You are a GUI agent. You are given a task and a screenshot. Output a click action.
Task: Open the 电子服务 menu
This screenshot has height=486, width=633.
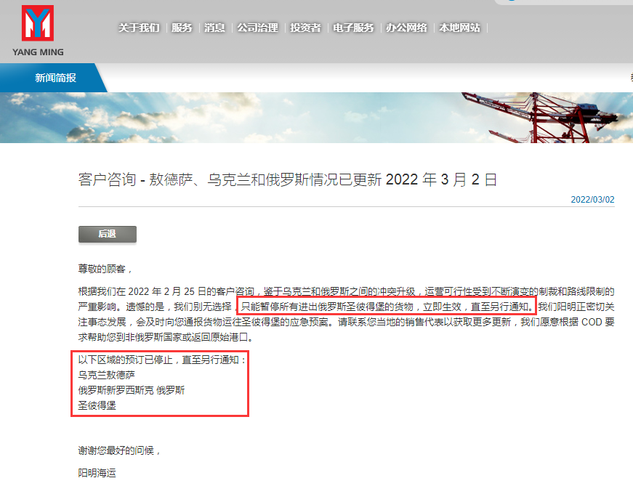[x=353, y=28]
